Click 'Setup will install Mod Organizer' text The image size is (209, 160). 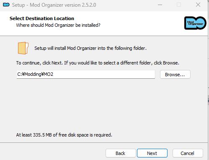pos(90,48)
